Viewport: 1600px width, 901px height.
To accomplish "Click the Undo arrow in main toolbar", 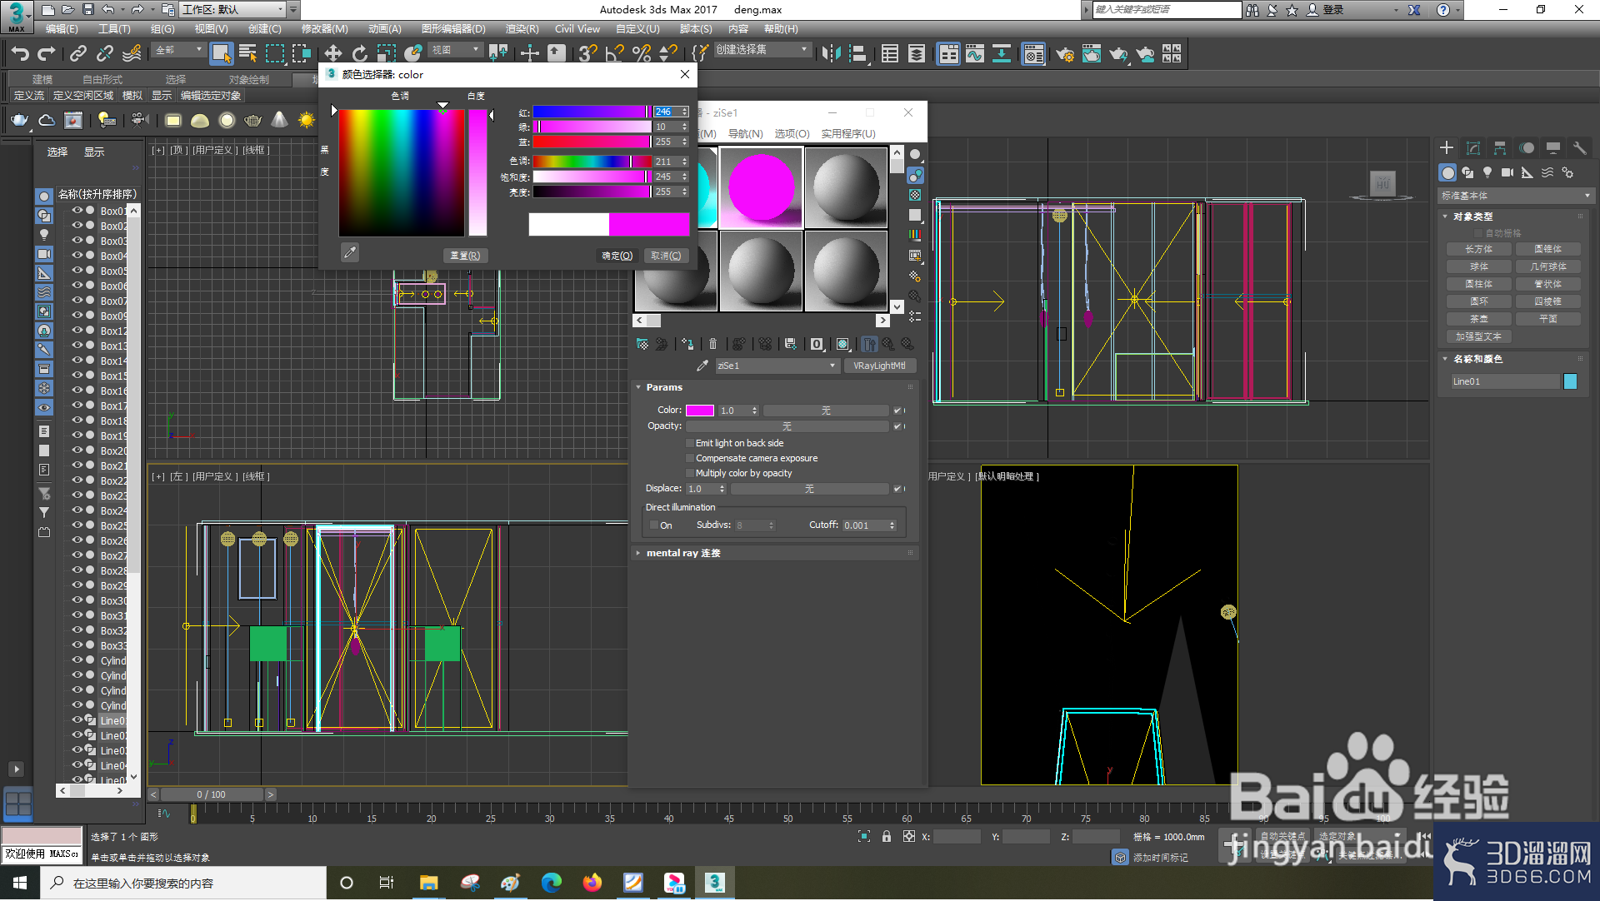I will click(x=20, y=54).
